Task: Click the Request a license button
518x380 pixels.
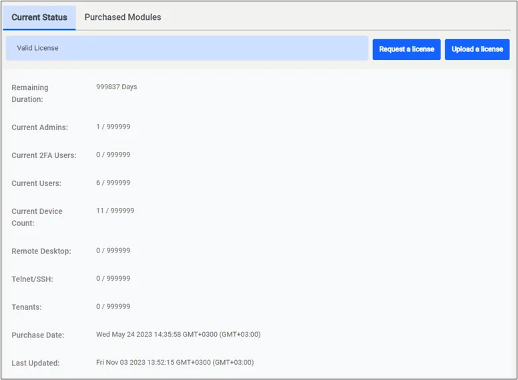Action: (407, 49)
